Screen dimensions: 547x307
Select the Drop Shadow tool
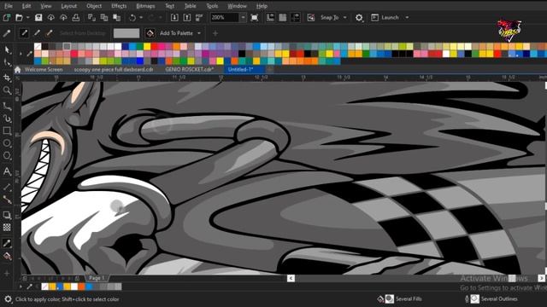click(7, 215)
